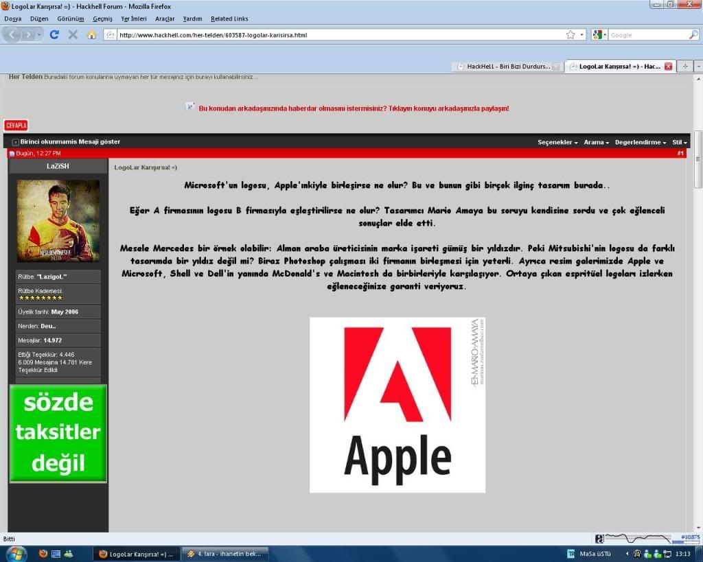The image size is (703, 562).
Task: Click the #10.875 Alexa rank link
Action: point(690,537)
